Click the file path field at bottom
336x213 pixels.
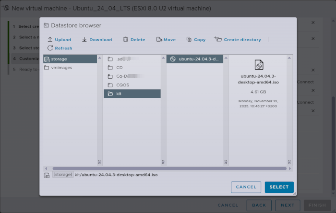click(116, 175)
